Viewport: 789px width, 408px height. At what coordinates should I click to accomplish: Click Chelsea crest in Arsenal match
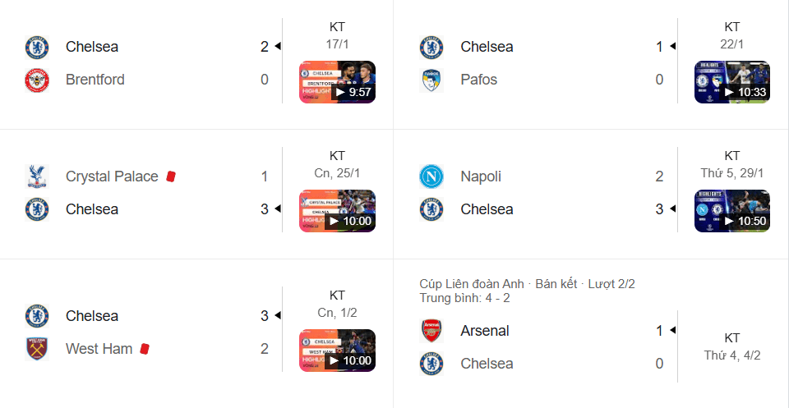pyautogui.click(x=431, y=364)
